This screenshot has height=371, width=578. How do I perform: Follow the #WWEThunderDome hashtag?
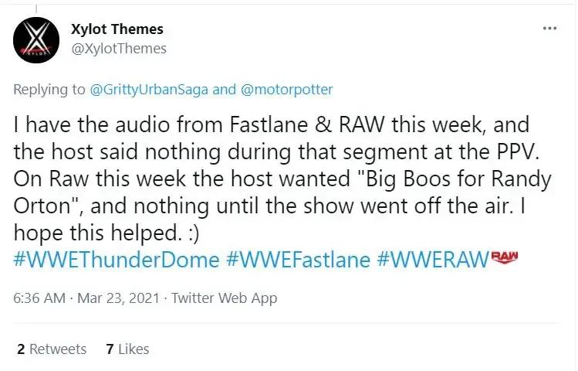coord(117,259)
